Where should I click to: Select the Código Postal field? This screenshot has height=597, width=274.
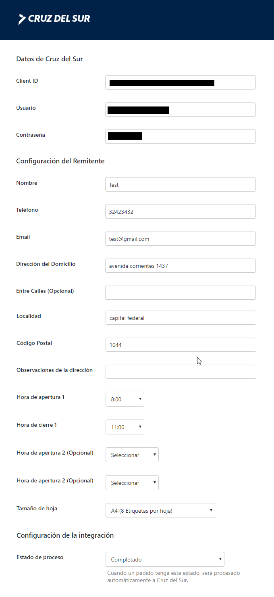pos(181,344)
